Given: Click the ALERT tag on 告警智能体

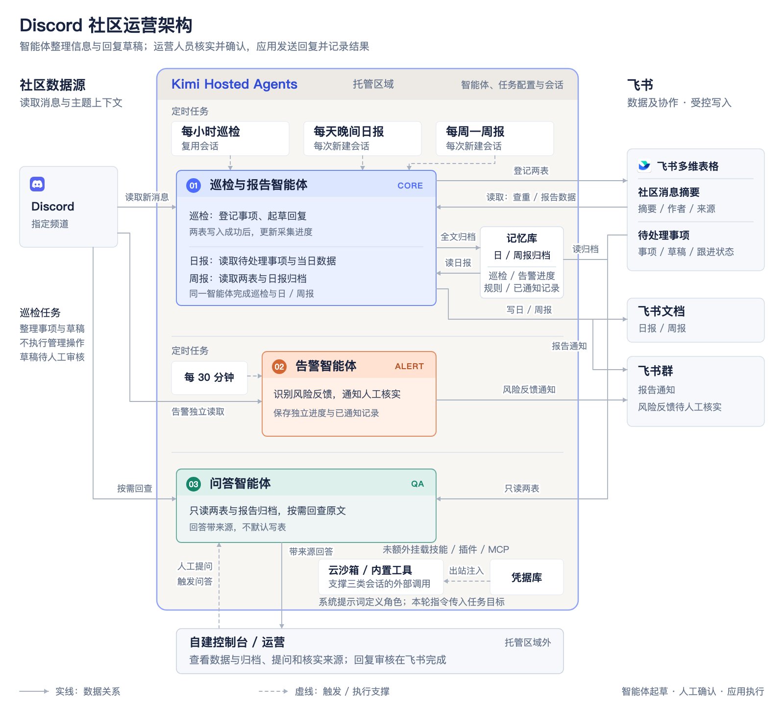Looking at the screenshot, I should click(409, 366).
